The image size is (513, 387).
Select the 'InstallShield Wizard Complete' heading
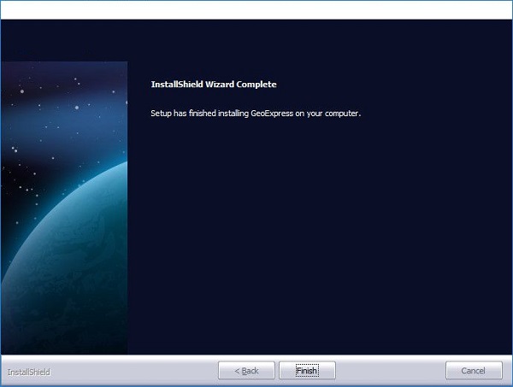click(x=214, y=85)
